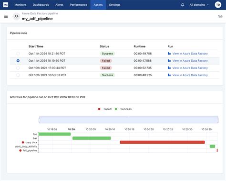Viewport: 226px width, 181px height.
Task: Select the Oct 11th 10:19:50 run radio
Action: (x=18, y=61)
